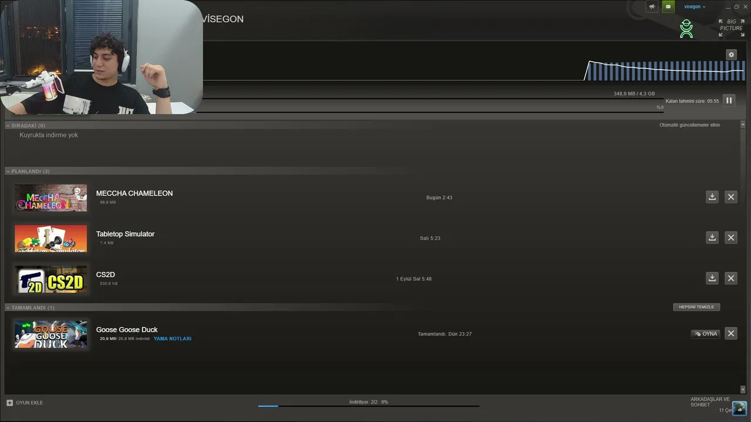
Task: Click the 'Salı 5:23' scheduled time
Action: pos(430,238)
